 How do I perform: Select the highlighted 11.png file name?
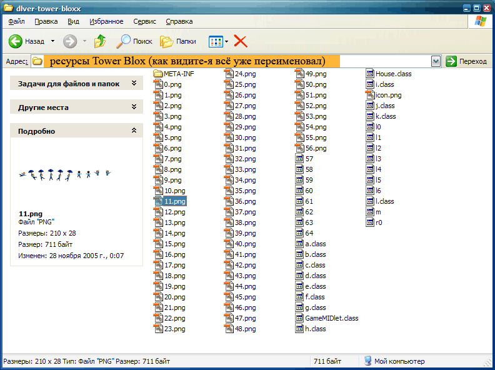click(175, 201)
